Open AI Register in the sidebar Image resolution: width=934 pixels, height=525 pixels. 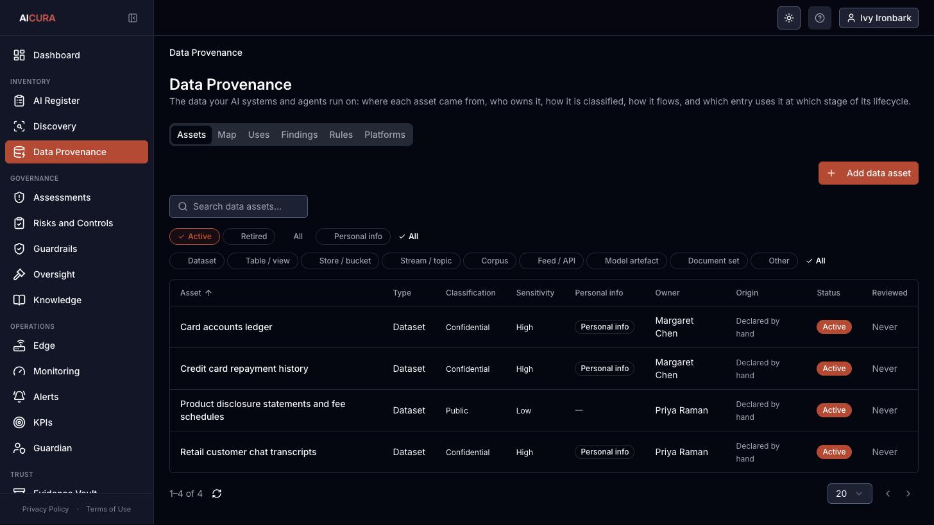76,101
